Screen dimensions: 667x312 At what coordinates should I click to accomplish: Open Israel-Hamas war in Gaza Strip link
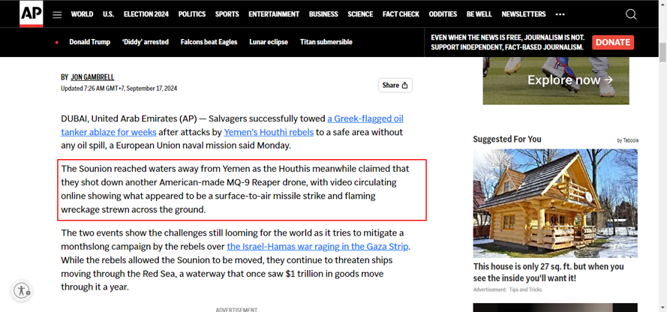tap(318, 247)
